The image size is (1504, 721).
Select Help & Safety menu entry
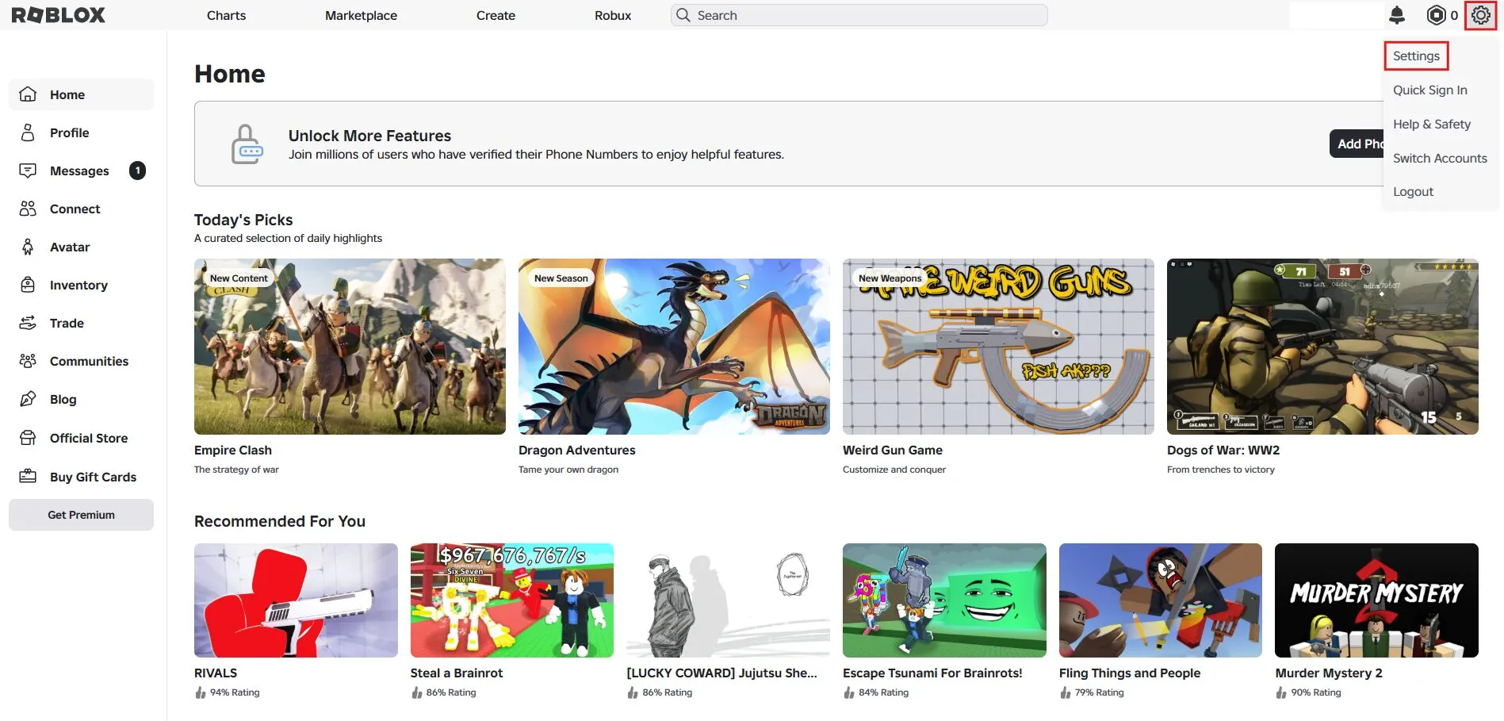1432,124
